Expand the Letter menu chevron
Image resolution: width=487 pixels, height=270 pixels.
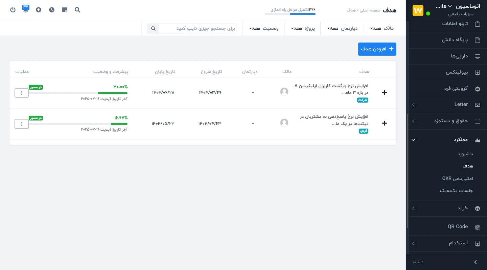click(413, 105)
